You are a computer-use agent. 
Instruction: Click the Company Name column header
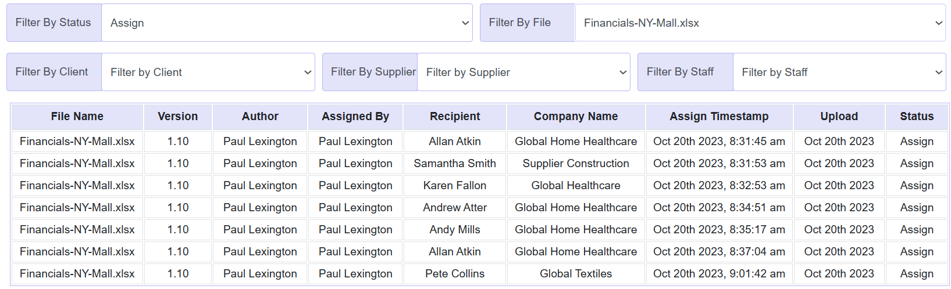(x=576, y=117)
